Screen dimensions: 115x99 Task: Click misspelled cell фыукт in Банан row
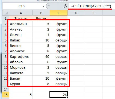click(59, 78)
